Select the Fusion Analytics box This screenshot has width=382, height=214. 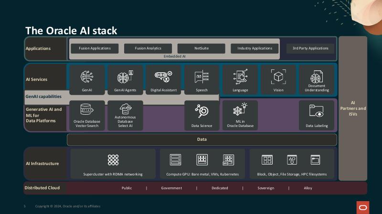(x=148, y=49)
